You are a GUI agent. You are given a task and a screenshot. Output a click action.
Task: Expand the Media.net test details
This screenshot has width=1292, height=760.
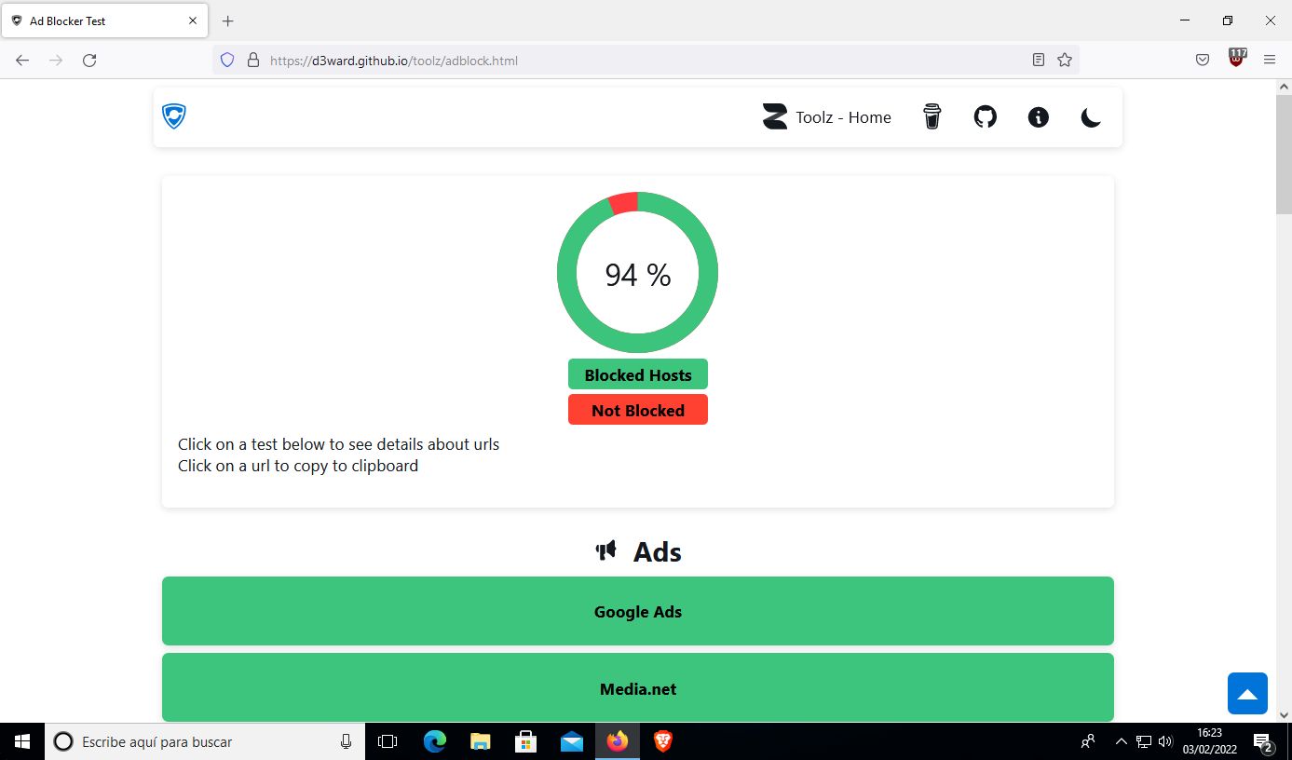point(637,688)
